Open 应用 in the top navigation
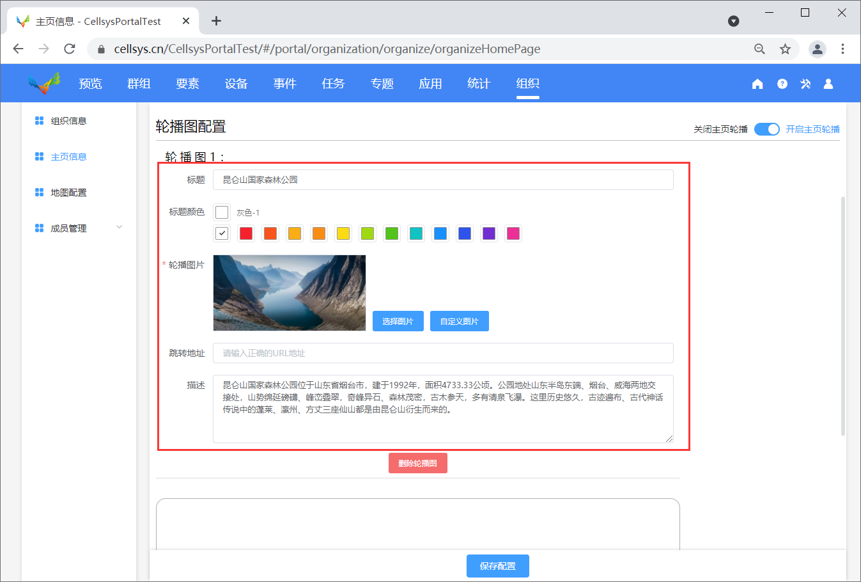 (x=430, y=84)
